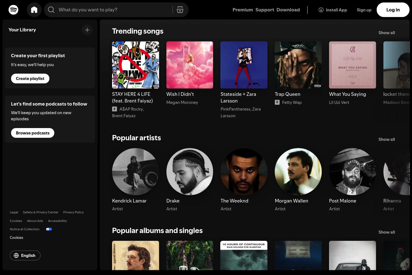The width and height of the screenshot is (412, 275).
Task: Open the Browse icon in search bar
Action: point(180,10)
